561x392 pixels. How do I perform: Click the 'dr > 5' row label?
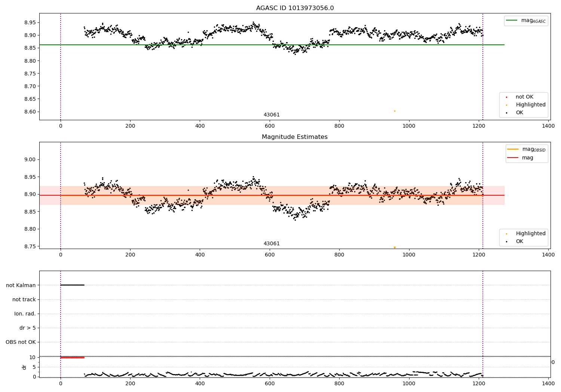[x=28, y=328]
